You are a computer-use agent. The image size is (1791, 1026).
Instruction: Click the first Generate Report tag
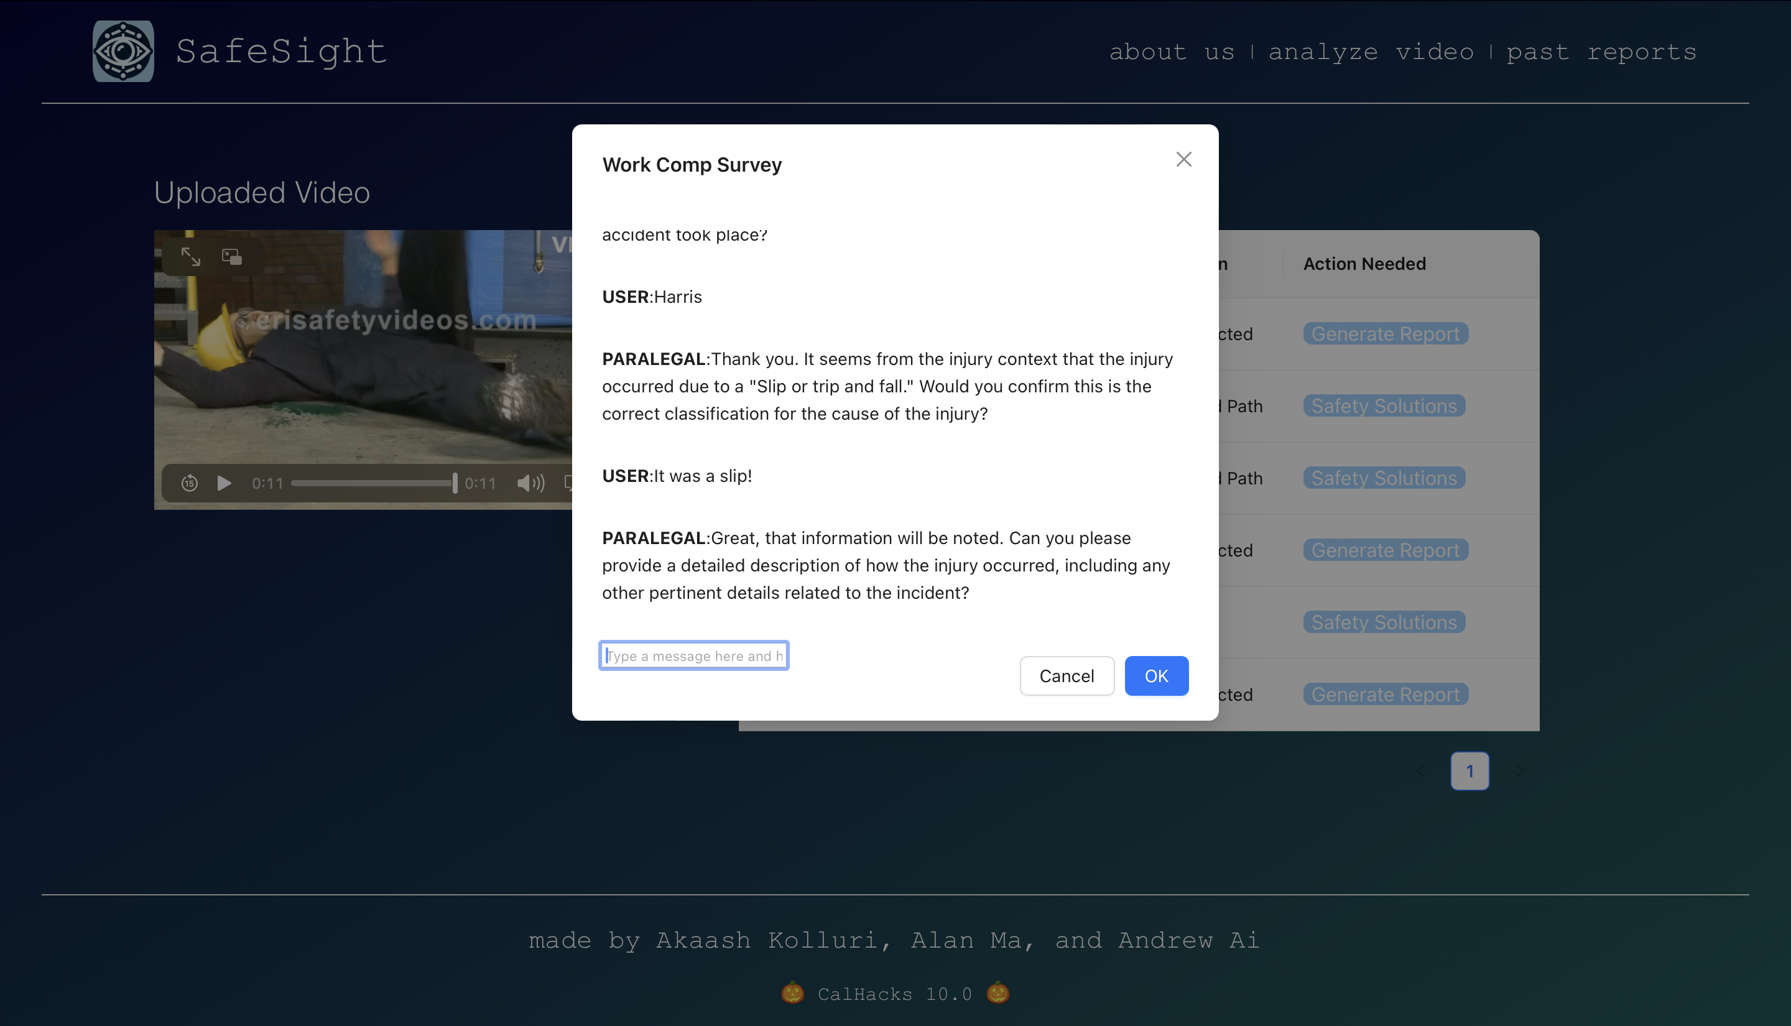(x=1384, y=334)
